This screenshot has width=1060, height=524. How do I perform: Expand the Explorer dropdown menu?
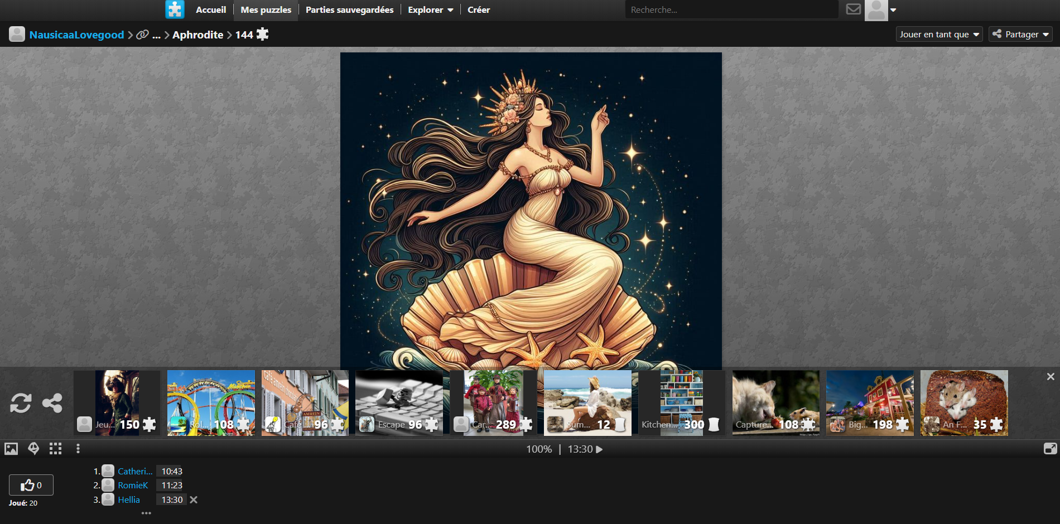point(430,10)
